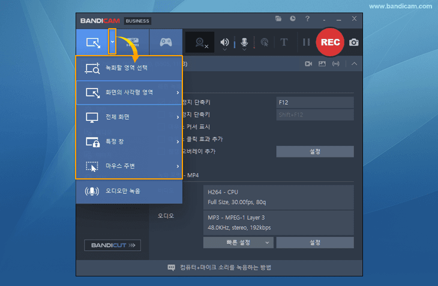The width and height of the screenshot is (438, 286).
Task: Select 마우스 주변 menu item
Action: tap(129, 166)
